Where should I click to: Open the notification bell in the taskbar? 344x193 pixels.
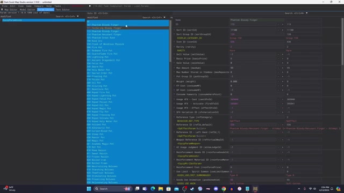click(332, 189)
